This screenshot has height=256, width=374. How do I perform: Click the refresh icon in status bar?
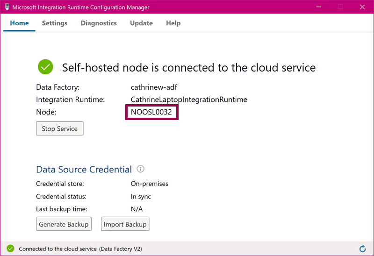pos(362,249)
